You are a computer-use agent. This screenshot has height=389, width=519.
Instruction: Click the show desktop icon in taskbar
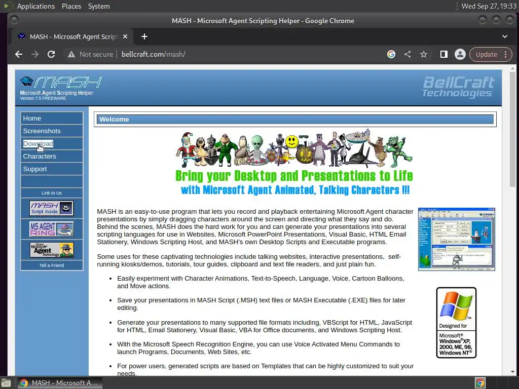[x=6, y=383]
